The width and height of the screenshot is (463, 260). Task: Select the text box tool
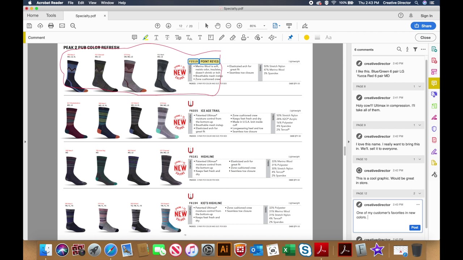211,37
